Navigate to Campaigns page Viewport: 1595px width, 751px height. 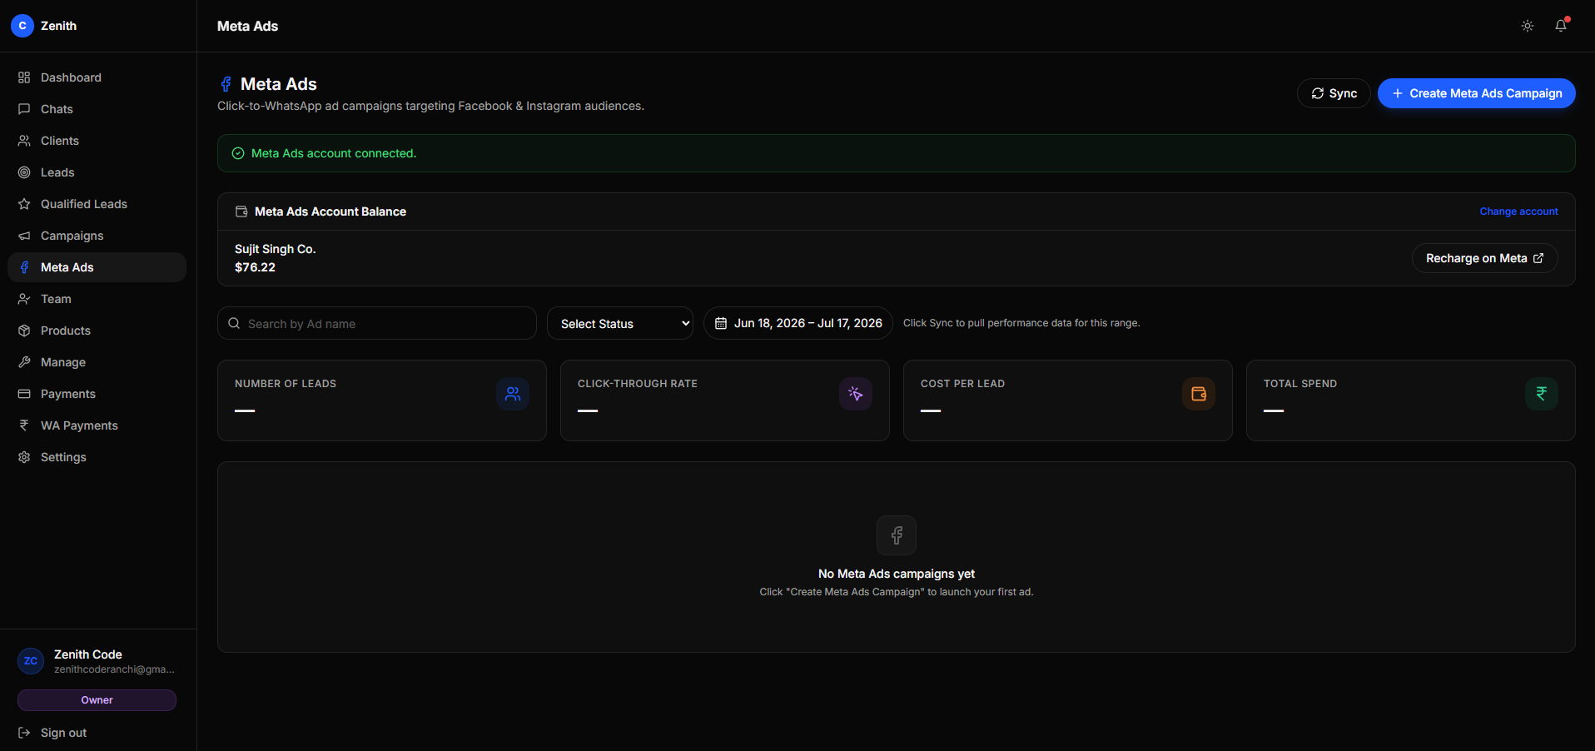[97, 236]
